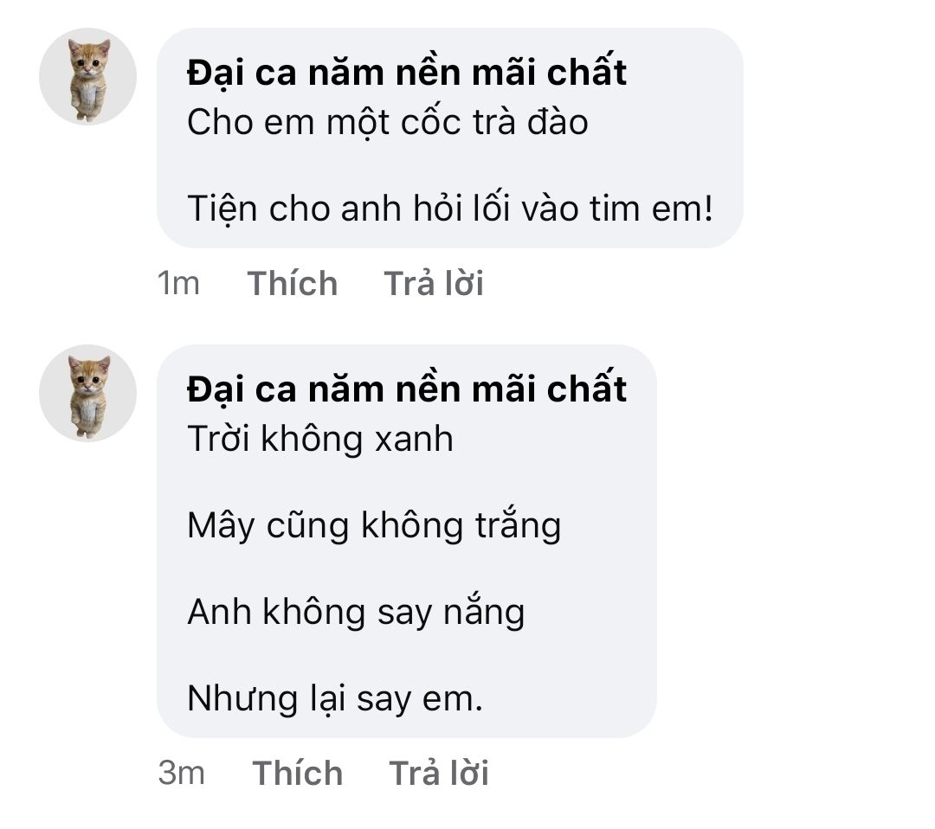Like the comment posted 1m ago

pos(293,284)
